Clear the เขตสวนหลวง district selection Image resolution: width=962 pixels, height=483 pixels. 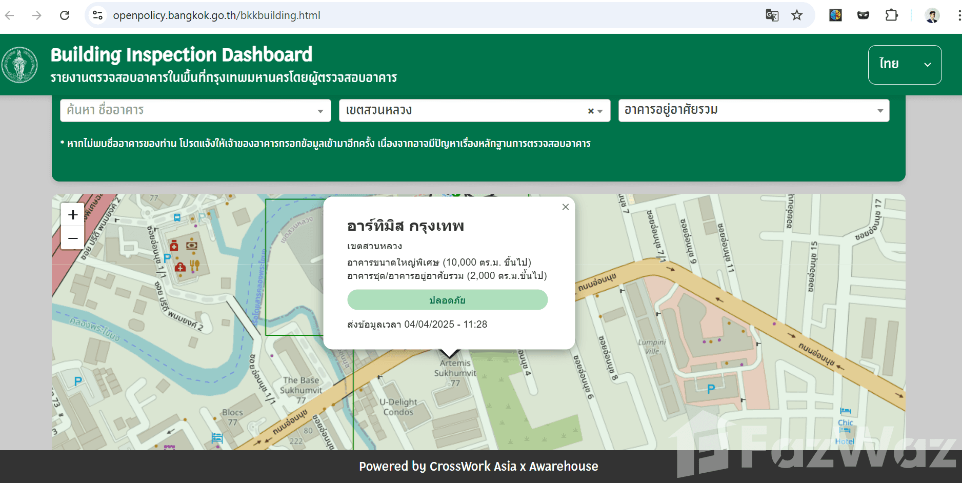click(591, 111)
